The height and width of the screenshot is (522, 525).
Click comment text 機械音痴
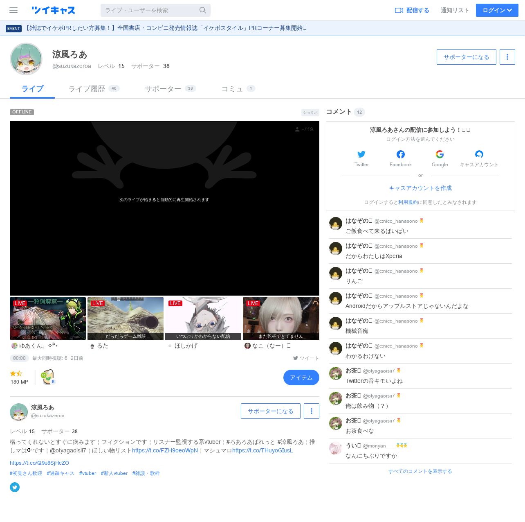coord(357,331)
